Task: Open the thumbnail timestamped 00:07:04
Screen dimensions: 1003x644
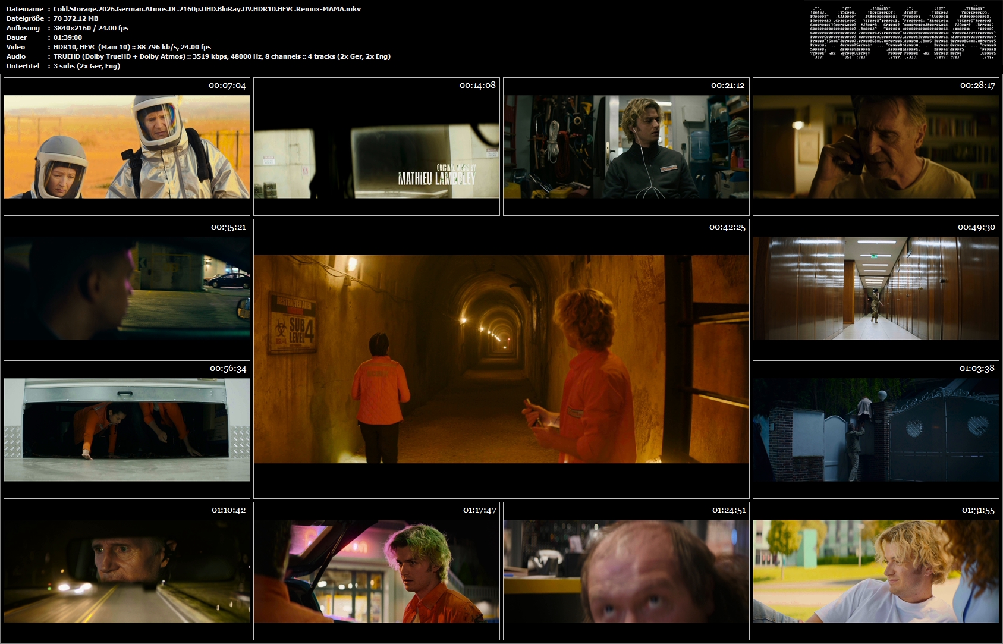Action: 127,146
